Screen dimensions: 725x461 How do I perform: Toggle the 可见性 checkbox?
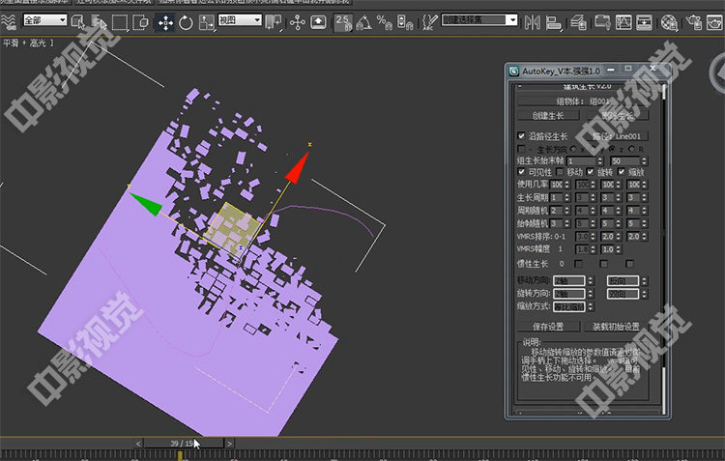pyautogui.click(x=522, y=172)
